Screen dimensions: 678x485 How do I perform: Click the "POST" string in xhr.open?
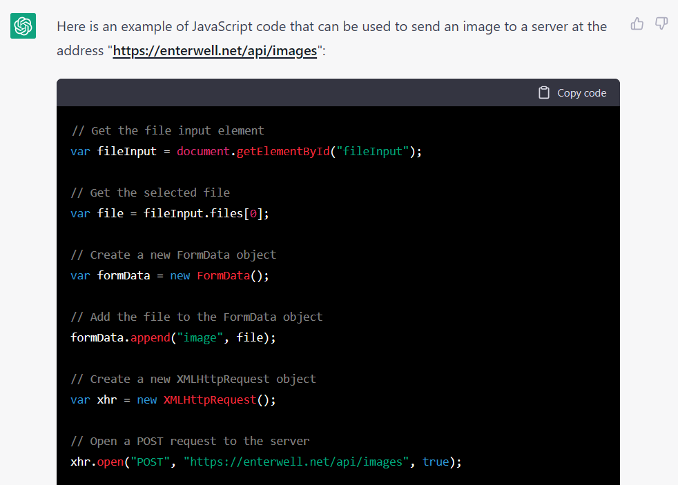coord(147,462)
